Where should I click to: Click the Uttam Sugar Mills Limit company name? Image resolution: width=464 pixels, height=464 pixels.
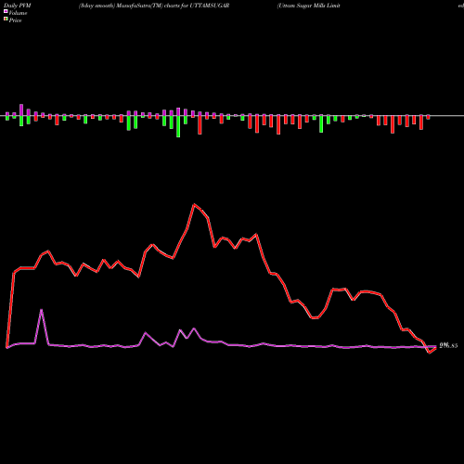[308, 6]
